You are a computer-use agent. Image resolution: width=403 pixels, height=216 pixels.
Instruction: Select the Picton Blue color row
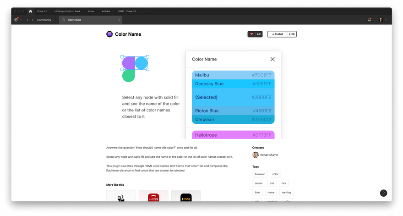[233, 111]
